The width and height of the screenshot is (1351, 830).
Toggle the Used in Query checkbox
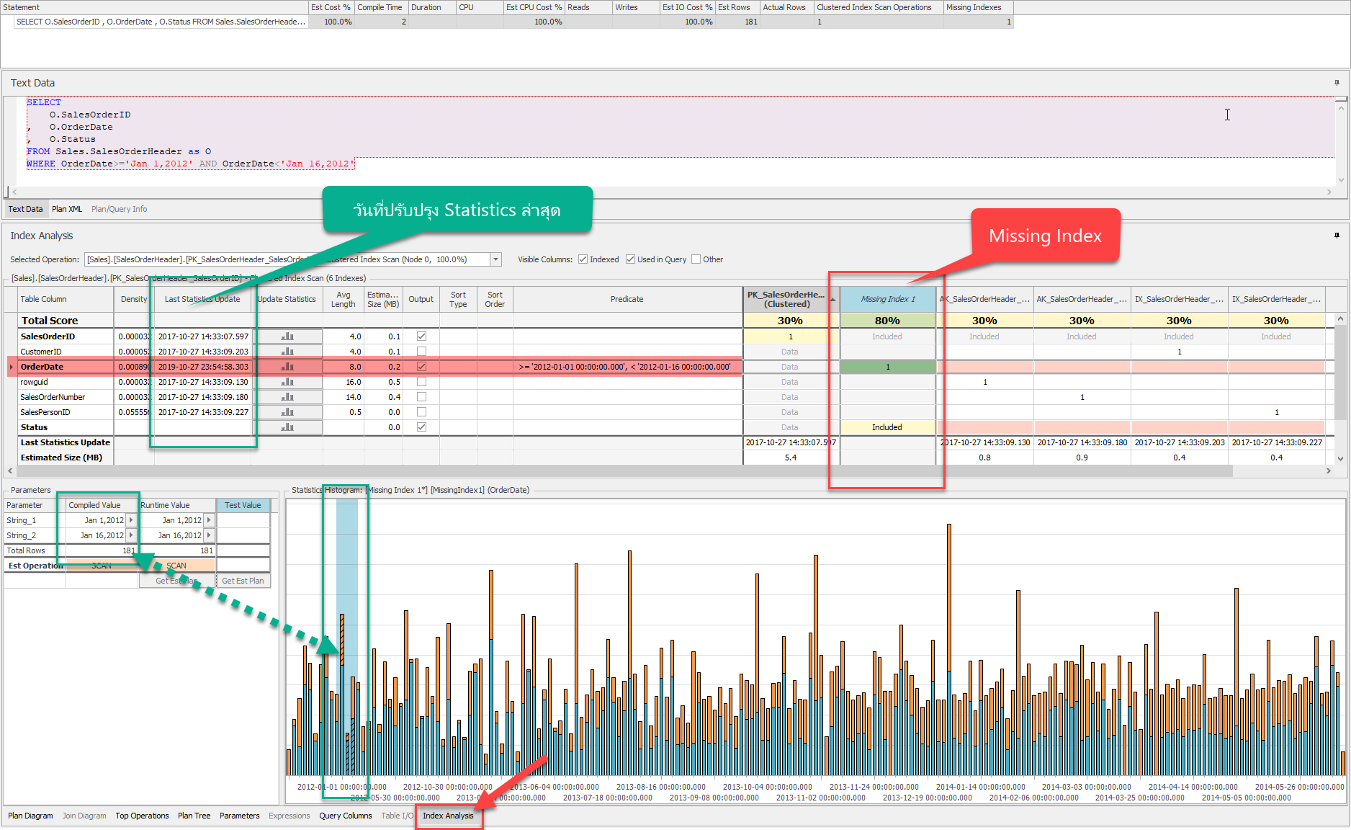630,259
